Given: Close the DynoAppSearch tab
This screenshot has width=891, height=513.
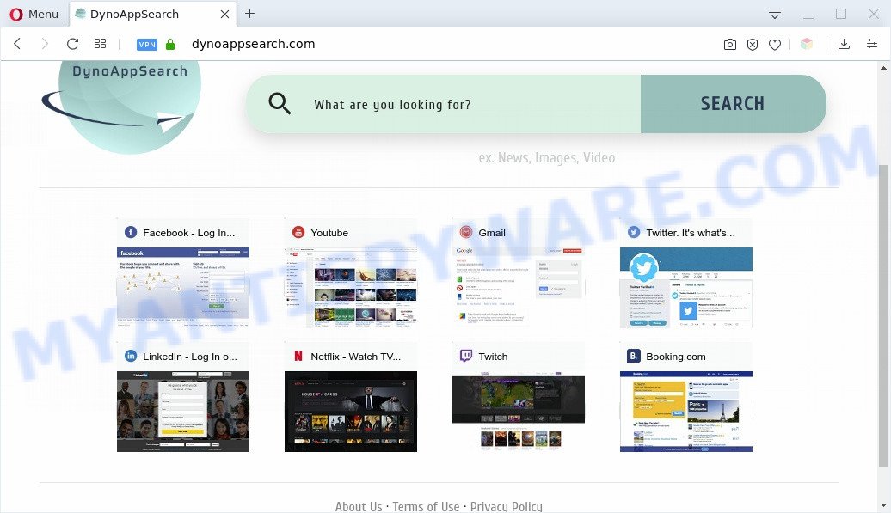Looking at the screenshot, I should click(x=225, y=15).
